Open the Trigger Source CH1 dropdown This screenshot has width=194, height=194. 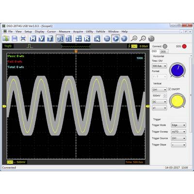tap(178, 138)
